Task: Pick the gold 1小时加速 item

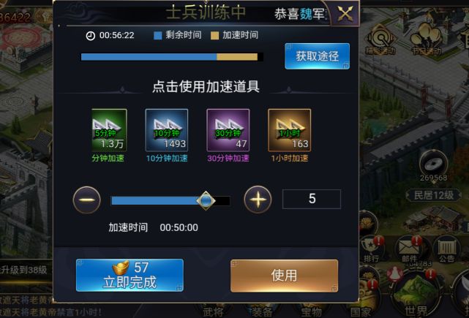Action: point(289,130)
